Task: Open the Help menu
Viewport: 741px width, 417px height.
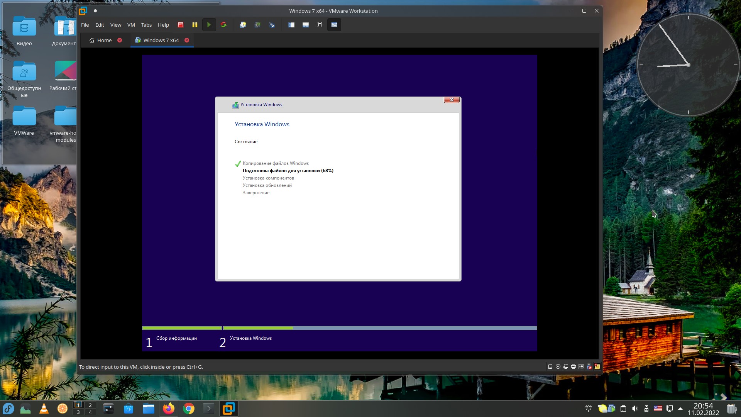Action: tap(163, 25)
